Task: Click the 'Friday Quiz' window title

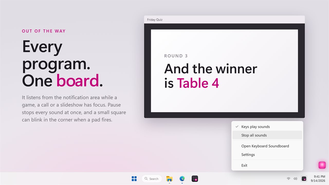Action: 155,20
